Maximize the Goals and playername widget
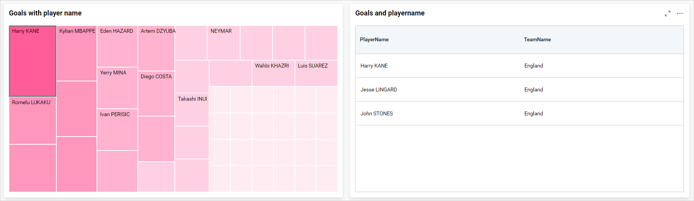This screenshot has height=201, width=694. pos(667,14)
